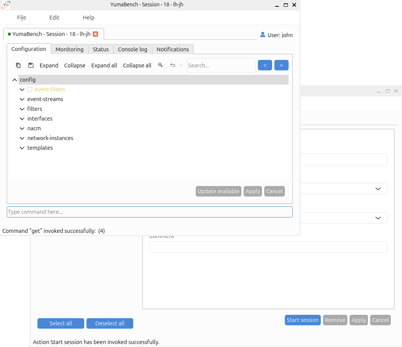This screenshot has width=402, height=347.
Task: Click Expand all in the toolbar
Action: tap(104, 66)
